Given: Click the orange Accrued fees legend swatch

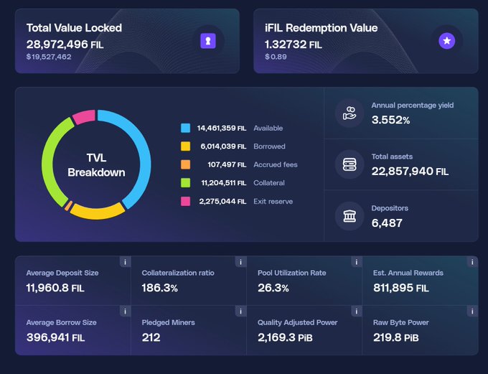Looking at the screenshot, I should (x=185, y=164).
